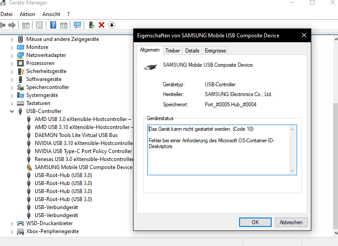This screenshot has height=246, width=338.
Task: Select NVIDIA USB Type-C Port Policy Controller
Action: click(x=83, y=151)
